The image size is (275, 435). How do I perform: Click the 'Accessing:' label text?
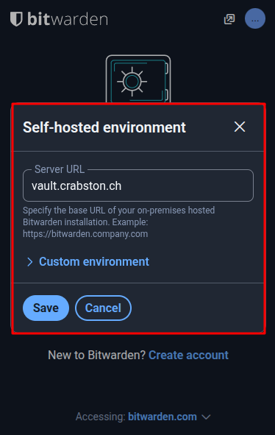101,417
